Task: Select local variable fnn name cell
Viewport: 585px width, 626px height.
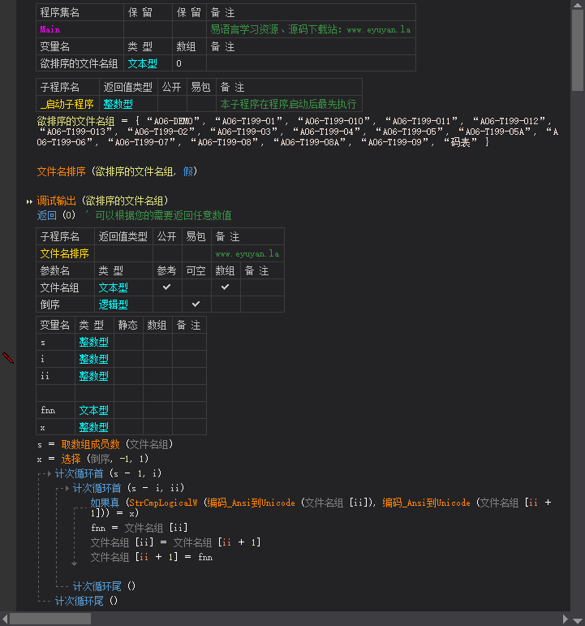Action: (55, 410)
